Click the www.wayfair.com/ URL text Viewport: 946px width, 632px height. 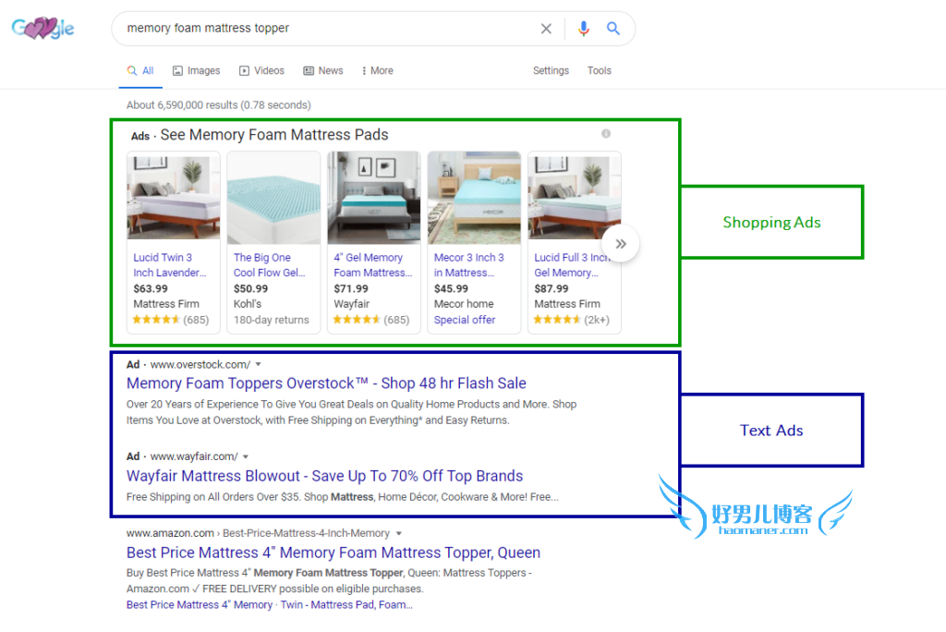click(x=194, y=456)
